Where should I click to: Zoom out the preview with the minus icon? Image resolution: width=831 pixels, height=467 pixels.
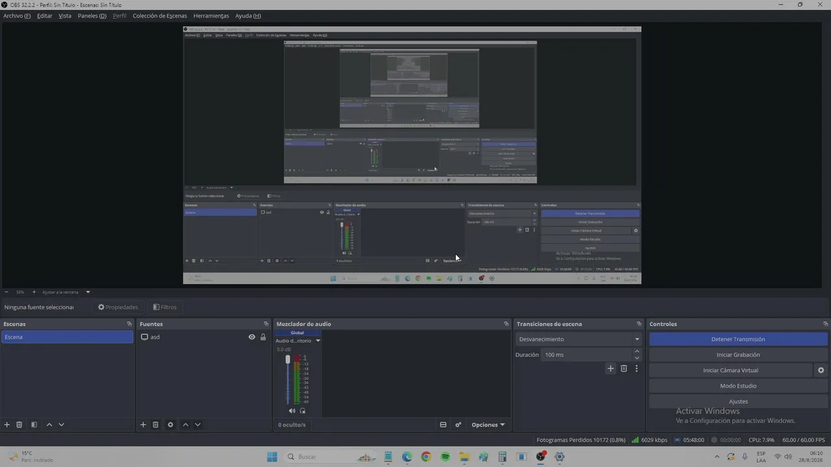(6, 292)
